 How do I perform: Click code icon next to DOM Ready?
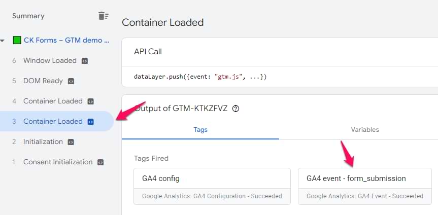[x=71, y=81]
